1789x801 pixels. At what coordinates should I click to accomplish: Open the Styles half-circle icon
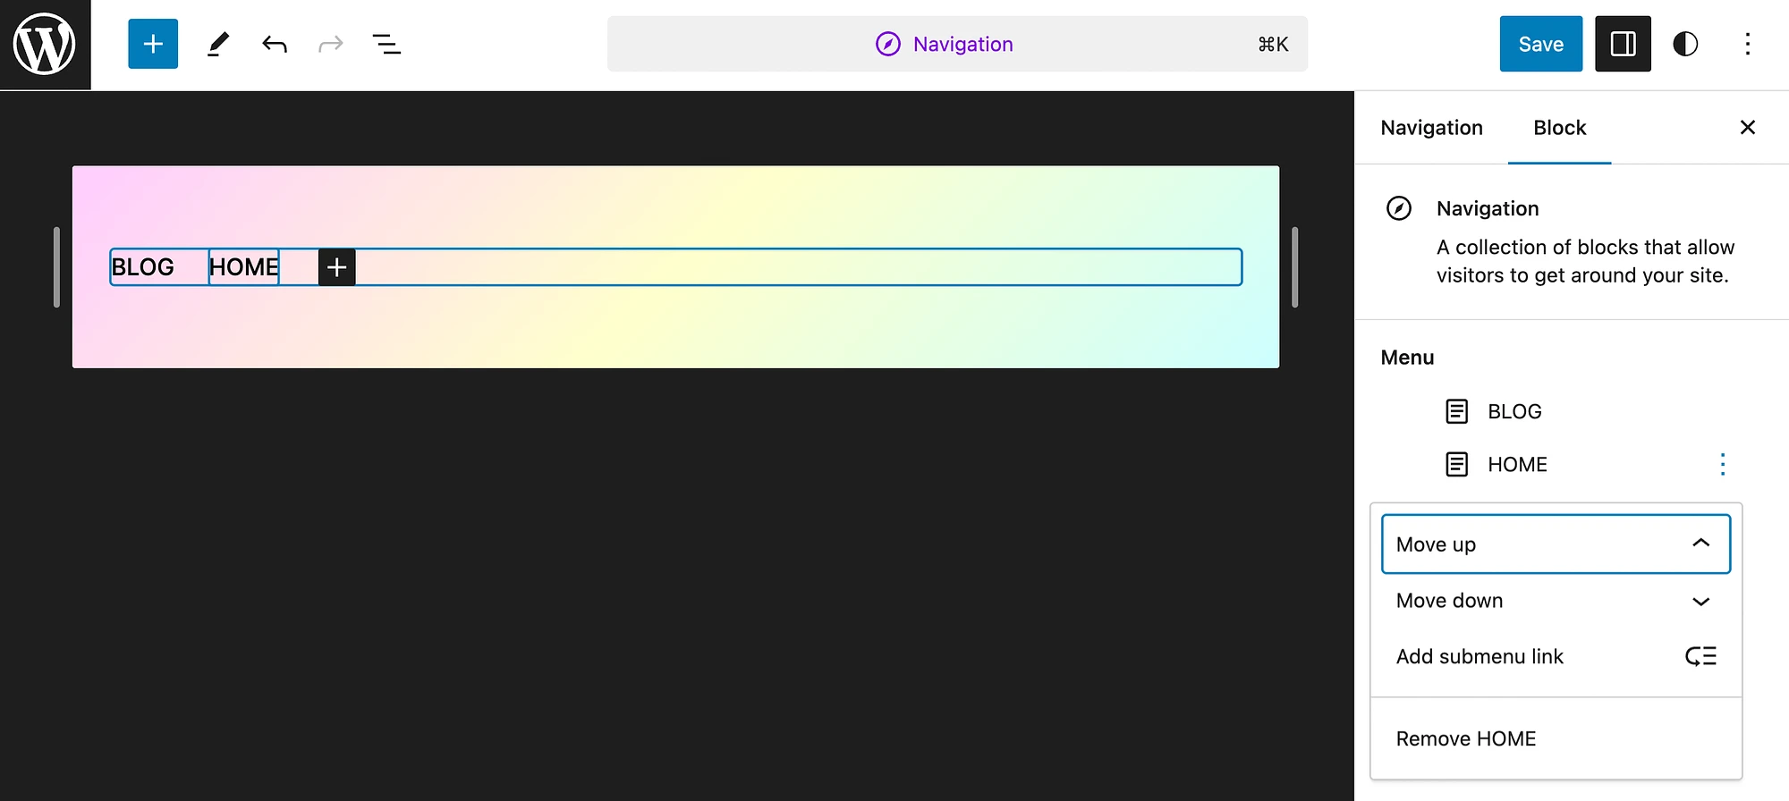click(x=1685, y=44)
